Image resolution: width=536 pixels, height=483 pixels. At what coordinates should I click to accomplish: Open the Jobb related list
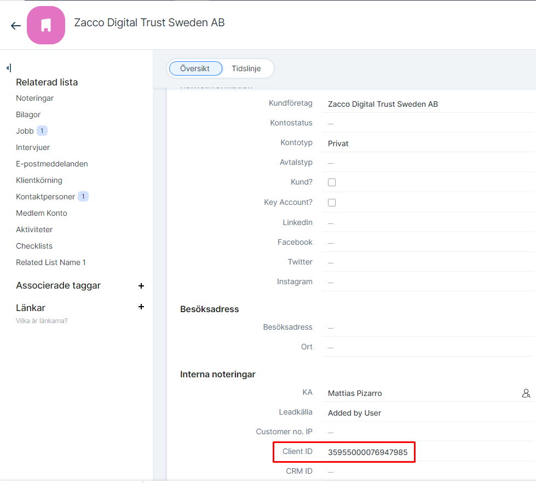pos(25,131)
